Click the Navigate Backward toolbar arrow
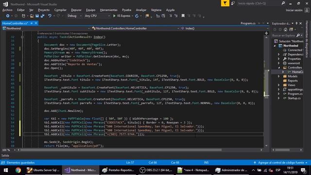Viewport: 311px width, 175px height. click(x=8, y=16)
